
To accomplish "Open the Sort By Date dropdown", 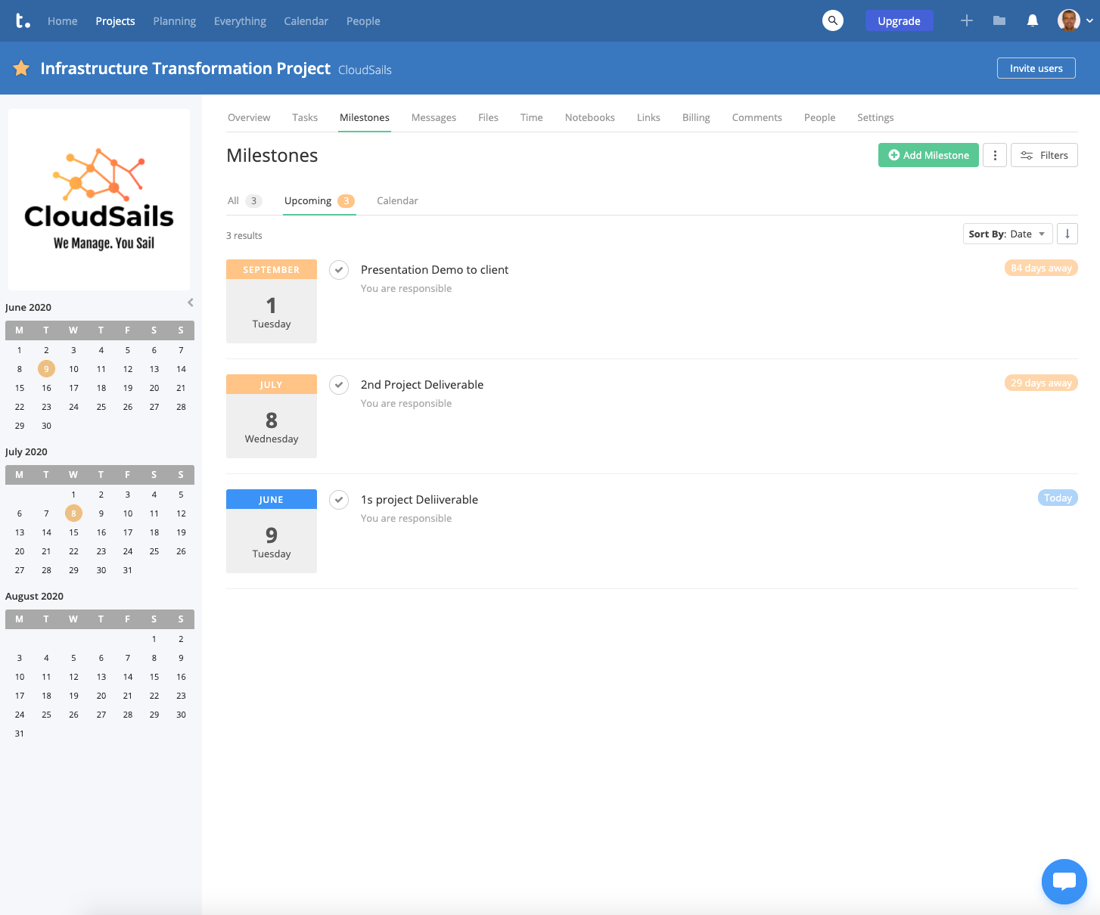I will (x=1006, y=234).
